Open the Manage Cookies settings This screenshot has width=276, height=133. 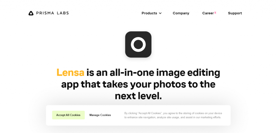click(100, 115)
